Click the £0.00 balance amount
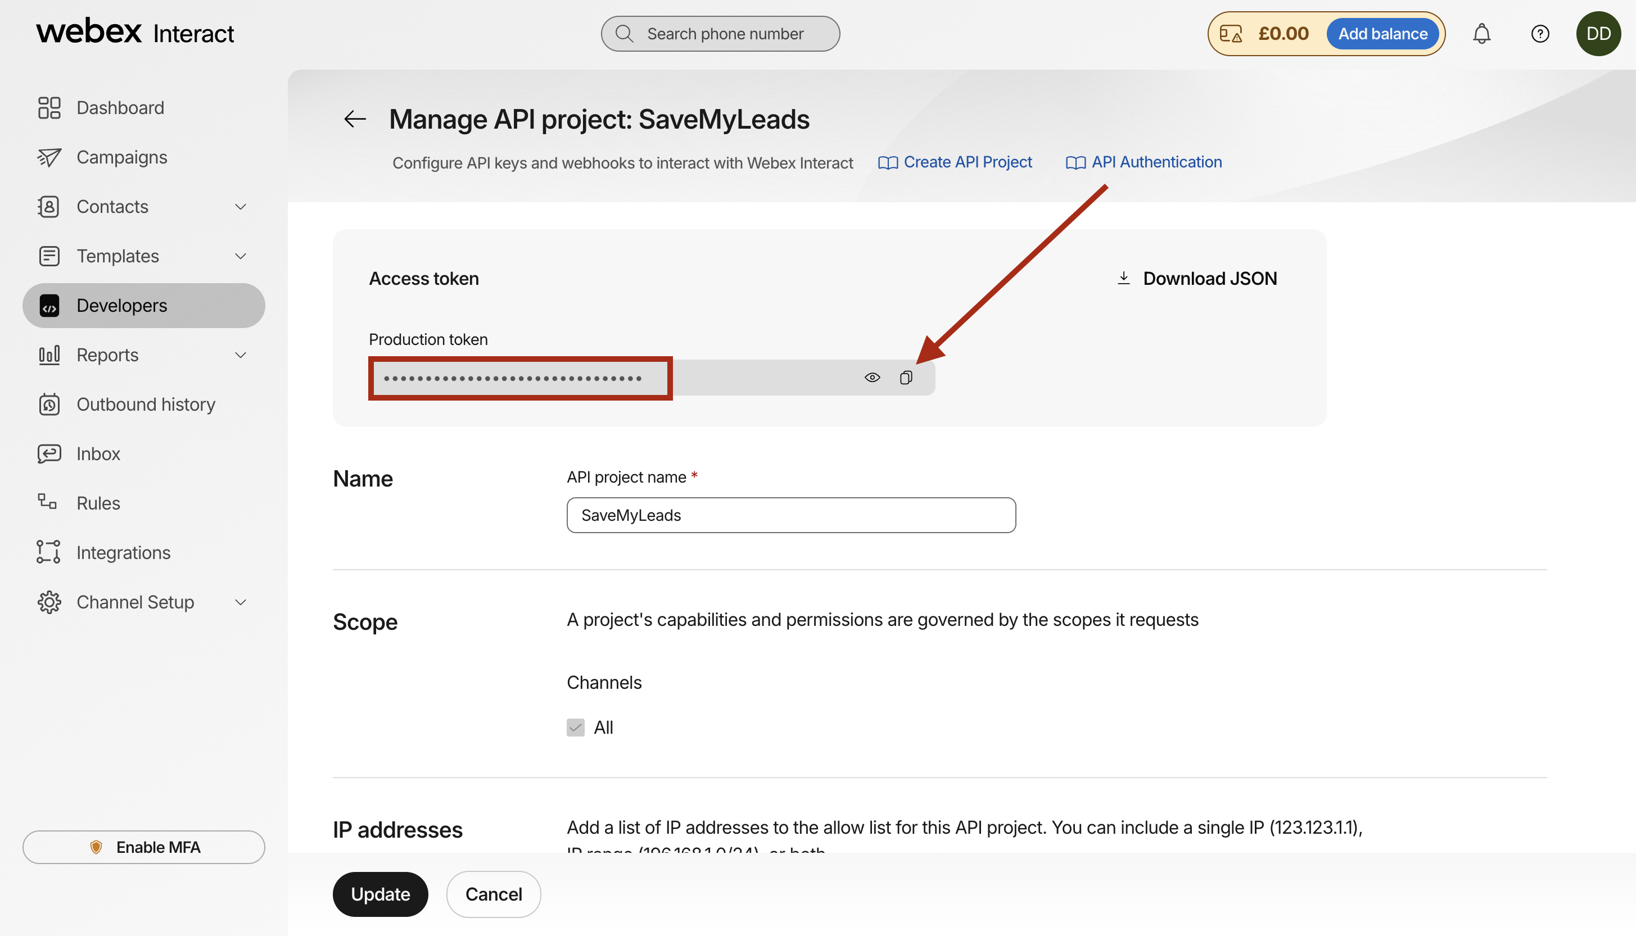Image resolution: width=1636 pixels, height=936 pixels. pyautogui.click(x=1283, y=34)
